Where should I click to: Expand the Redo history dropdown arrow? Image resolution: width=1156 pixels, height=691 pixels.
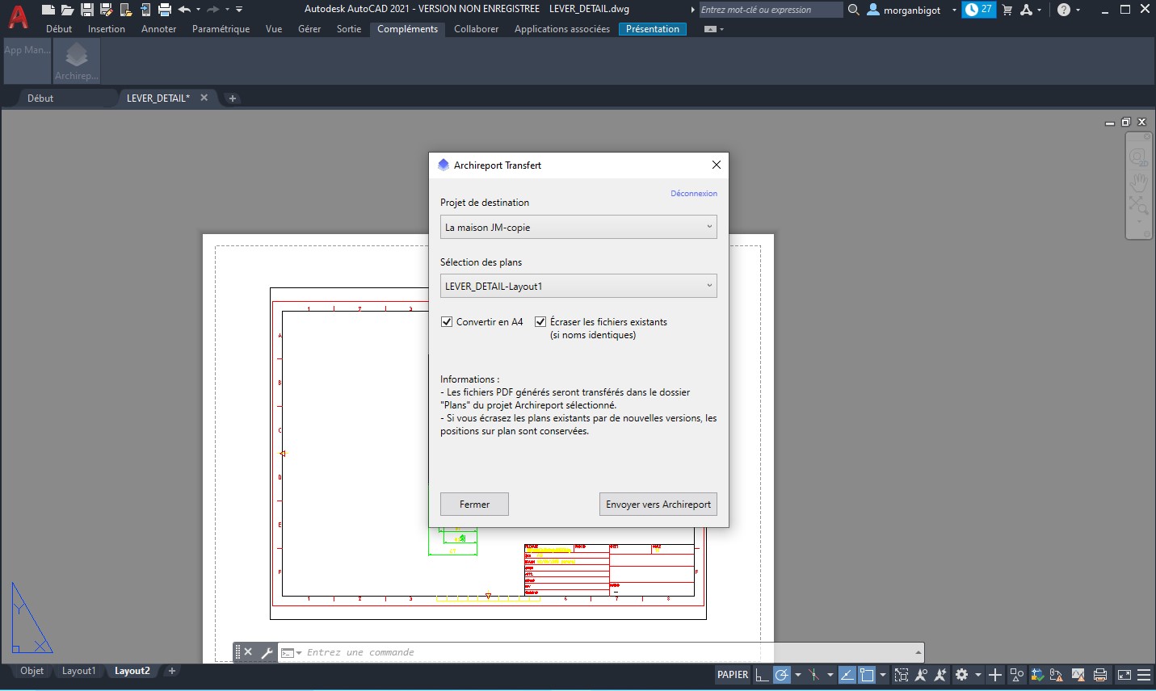(x=227, y=10)
